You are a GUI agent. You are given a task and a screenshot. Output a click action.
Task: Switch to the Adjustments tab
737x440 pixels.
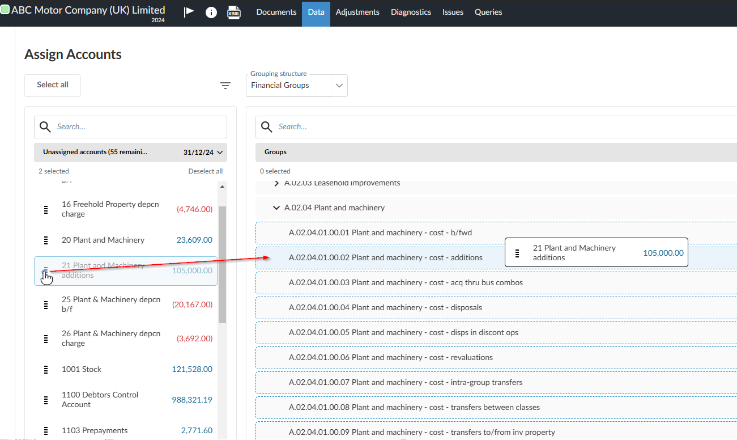[357, 11]
